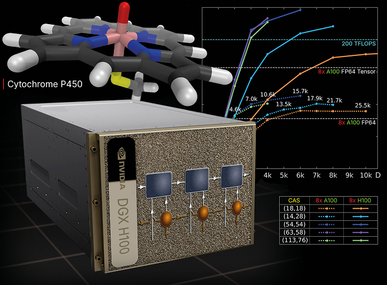Click the "7.0k" data label on the chart
The height and width of the screenshot is (285, 387).
coord(251,99)
